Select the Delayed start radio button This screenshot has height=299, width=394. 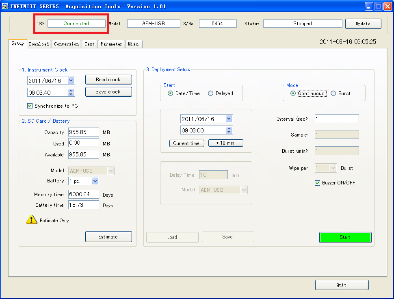(x=210, y=93)
